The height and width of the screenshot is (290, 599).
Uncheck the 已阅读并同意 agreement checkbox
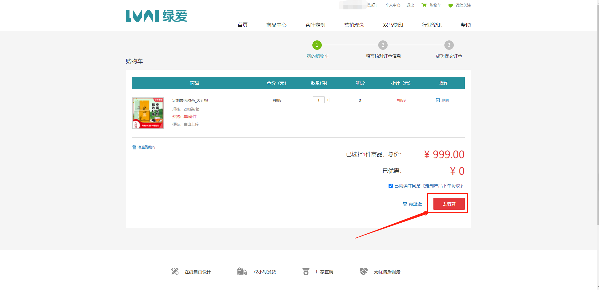click(390, 186)
